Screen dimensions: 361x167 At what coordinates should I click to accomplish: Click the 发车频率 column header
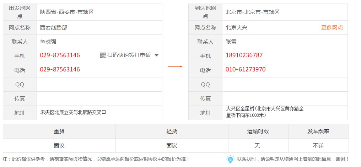click(x=318, y=131)
